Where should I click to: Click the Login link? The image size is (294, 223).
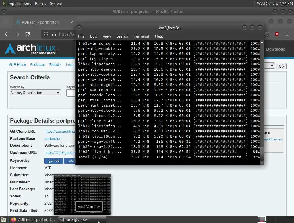click(x=70, y=65)
